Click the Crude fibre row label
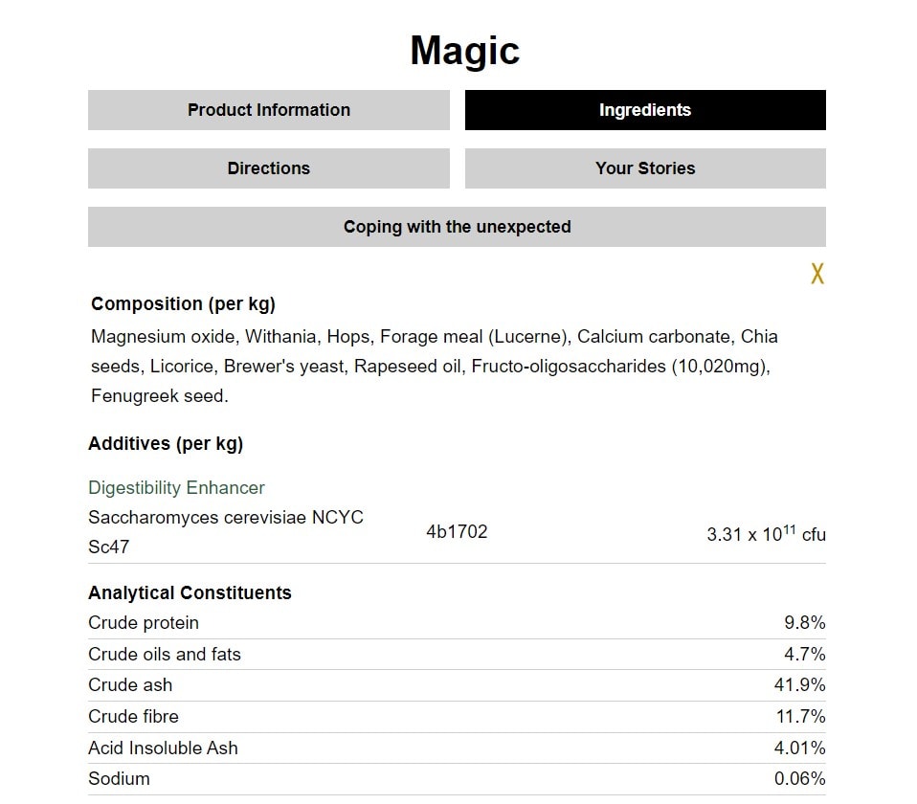Viewport: 917px width, 804px height. (x=133, y=717)
